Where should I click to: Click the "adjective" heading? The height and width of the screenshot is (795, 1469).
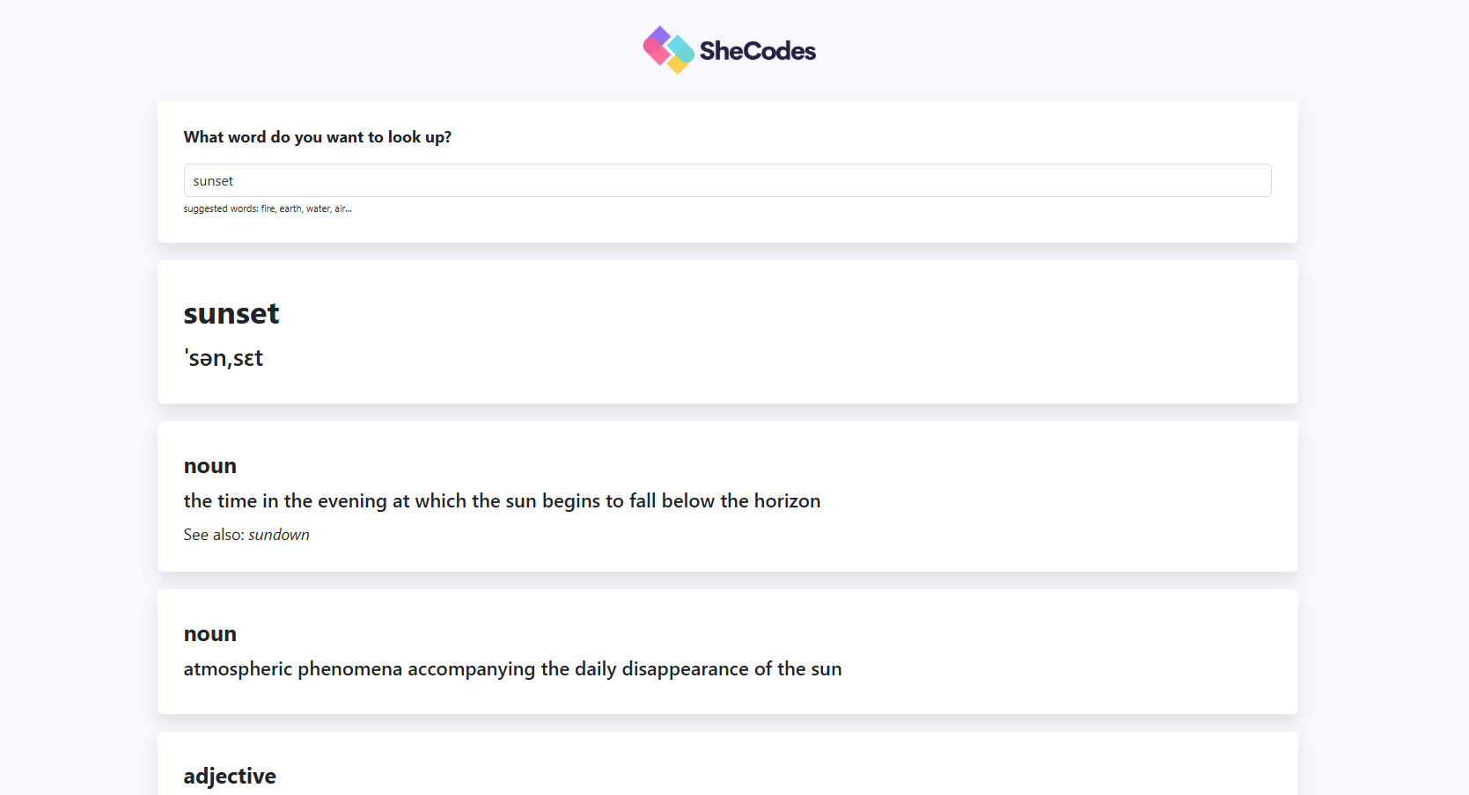coord(230,776)
